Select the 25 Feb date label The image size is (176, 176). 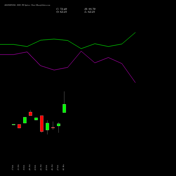pos(46,168)
